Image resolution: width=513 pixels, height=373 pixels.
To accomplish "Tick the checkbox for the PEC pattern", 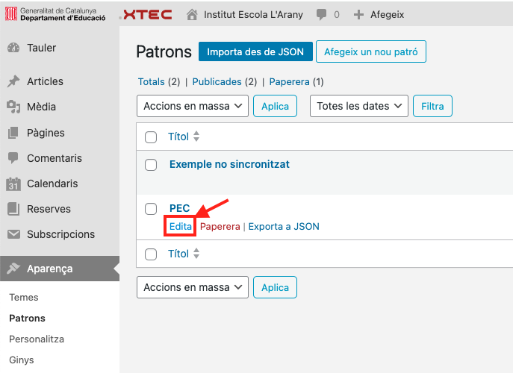I will (x=151, y=209).
